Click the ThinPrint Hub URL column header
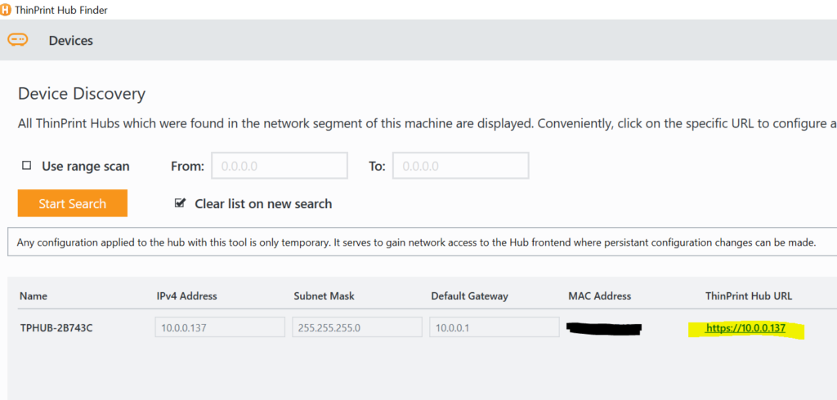The width and height of the screenshot is (837, 400). coord(749,296)
